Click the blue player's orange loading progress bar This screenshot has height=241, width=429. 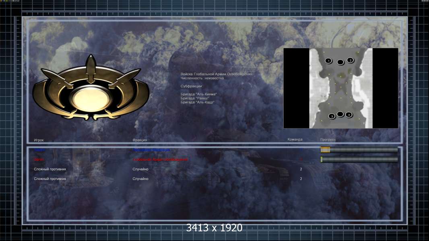pos(359,149)
